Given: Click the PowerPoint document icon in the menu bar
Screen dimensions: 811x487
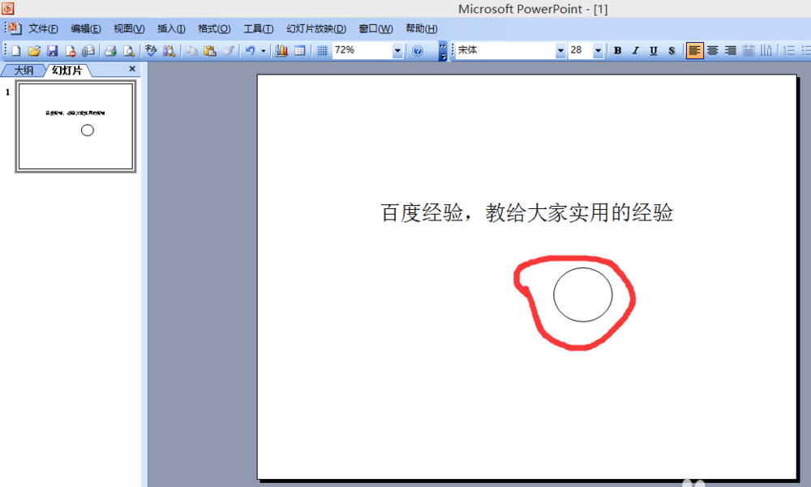Looking at the screenshot, I should coord(14,28).
